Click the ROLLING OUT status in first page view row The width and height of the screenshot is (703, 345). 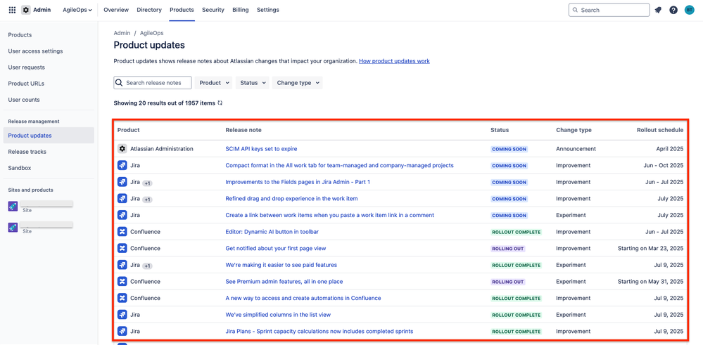507,249
